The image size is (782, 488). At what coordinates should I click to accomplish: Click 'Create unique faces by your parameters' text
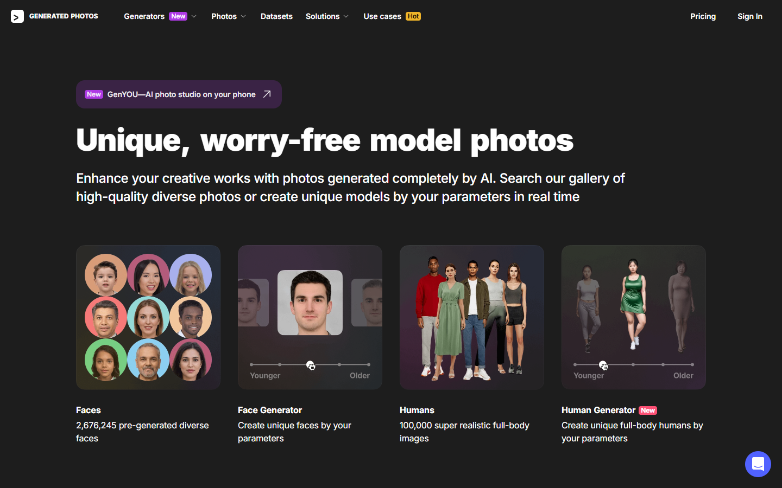294,432
